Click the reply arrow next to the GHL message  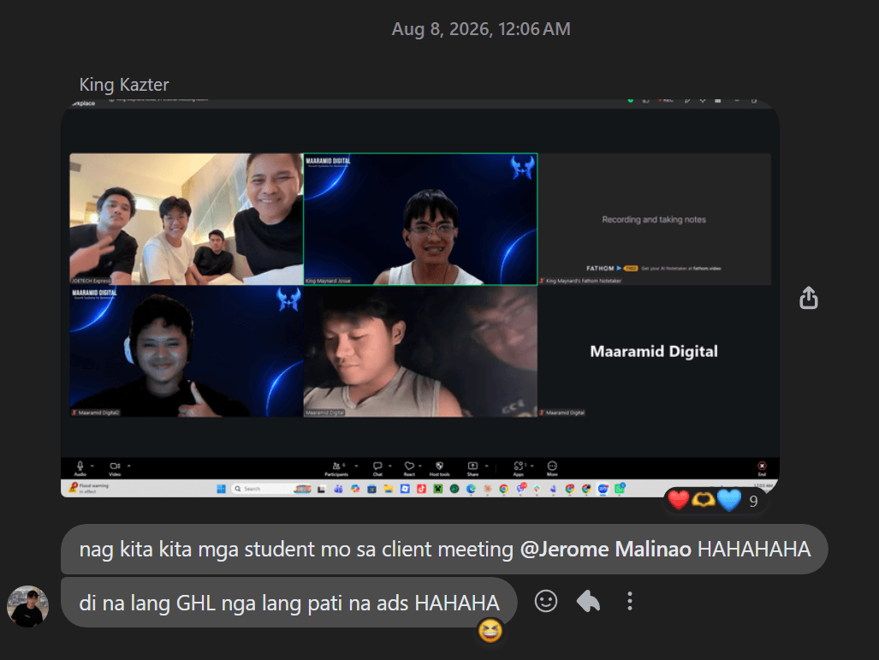coord(588,601)
